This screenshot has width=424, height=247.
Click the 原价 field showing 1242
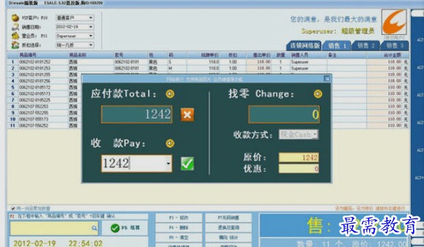[299, 157]
